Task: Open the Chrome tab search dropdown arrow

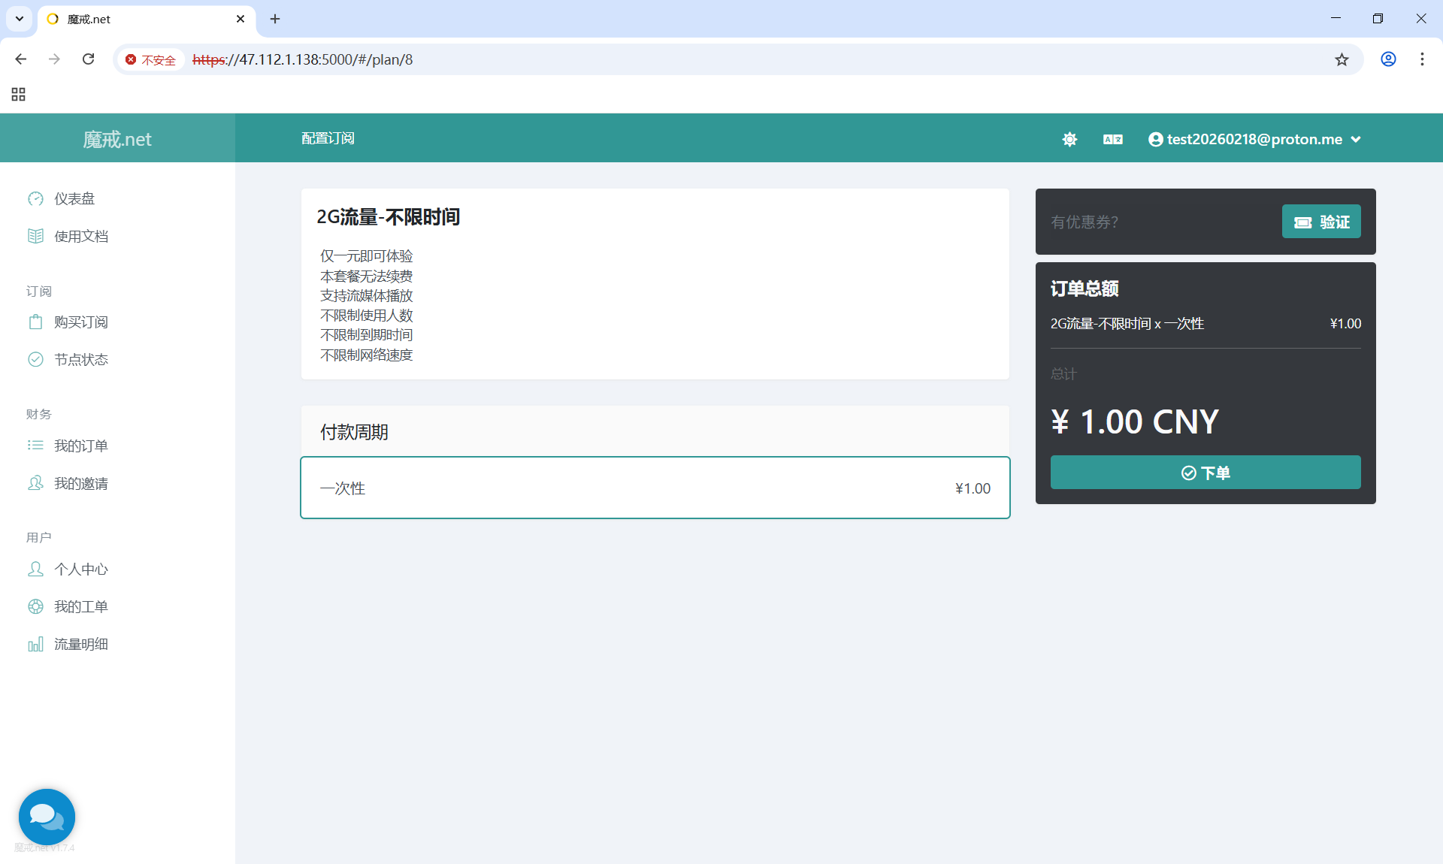Action: (x=20, y=19)
